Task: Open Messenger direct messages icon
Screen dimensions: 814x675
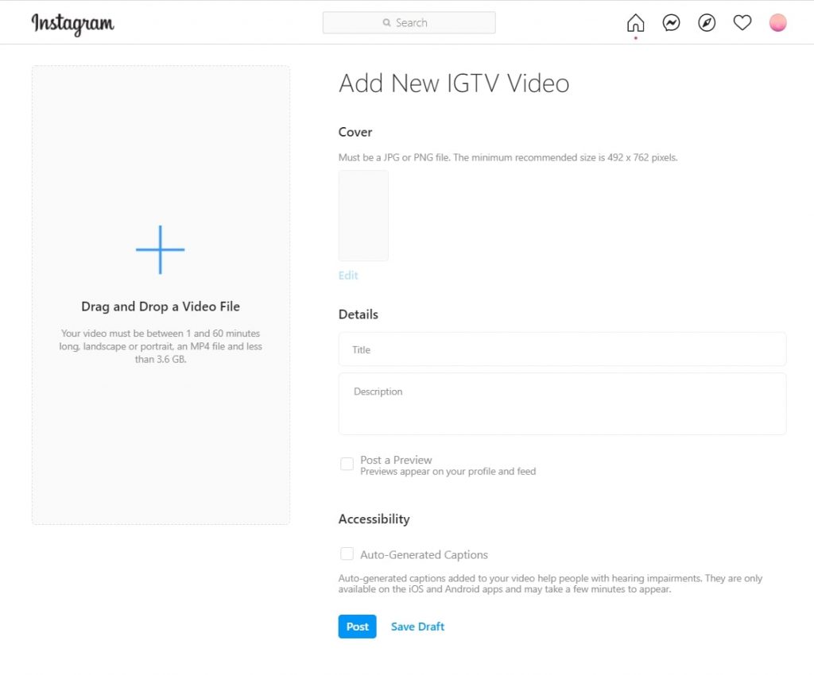Action: [x=671, y=23]
